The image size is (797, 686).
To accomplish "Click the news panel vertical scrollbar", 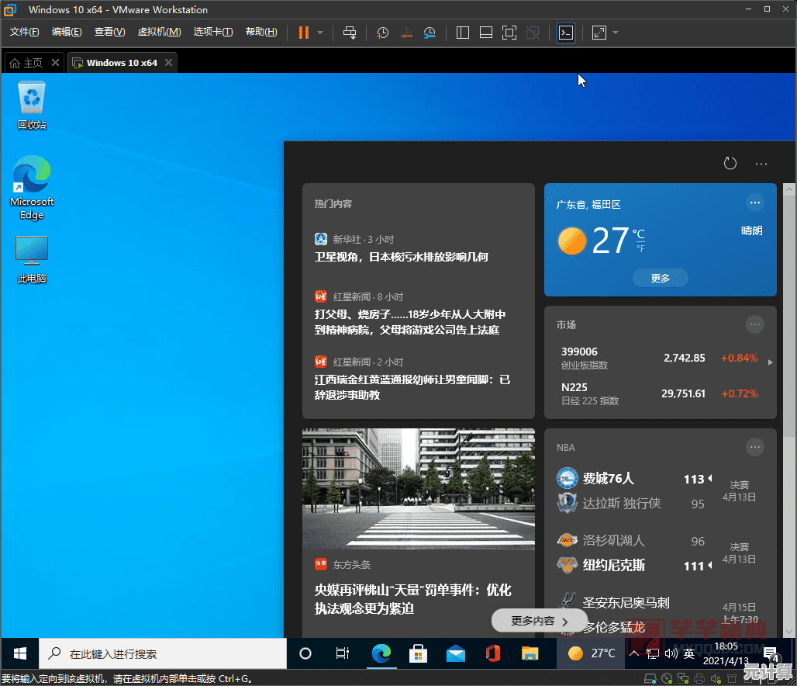I will tap(788, 310).
